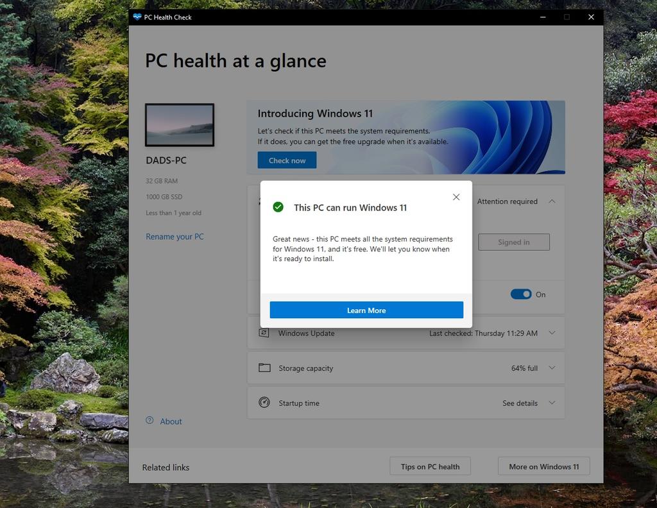Image resolution: width=657 pixels, height=508 pixels.
Task: Click the Check now button
Action: click(287, 160)
